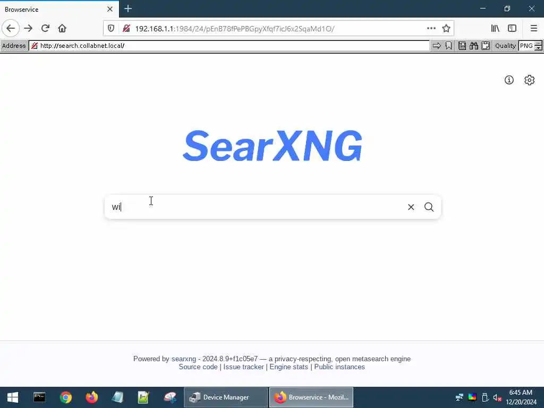Viewport: 544px width, 408px height.
Task: Open green notepad editor taskbar icon
Action: tap(143, 397)
